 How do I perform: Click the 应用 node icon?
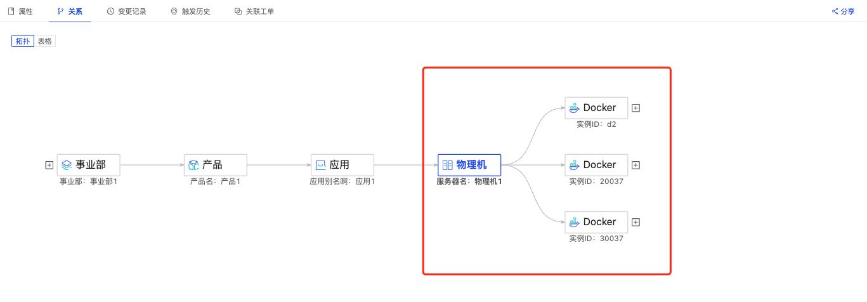[320, 165]
